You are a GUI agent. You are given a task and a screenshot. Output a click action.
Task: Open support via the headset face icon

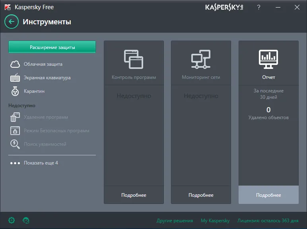coord(26,220)
